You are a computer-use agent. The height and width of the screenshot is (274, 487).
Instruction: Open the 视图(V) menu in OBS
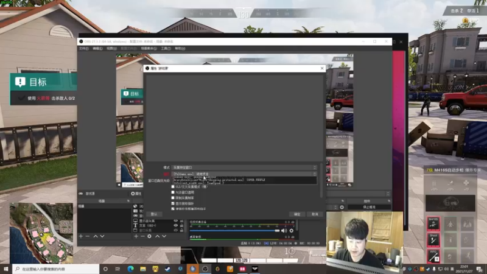(x=111, y=49)
